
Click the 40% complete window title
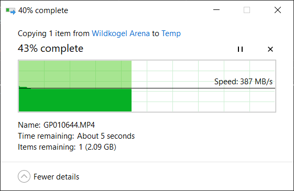point(43,10)
